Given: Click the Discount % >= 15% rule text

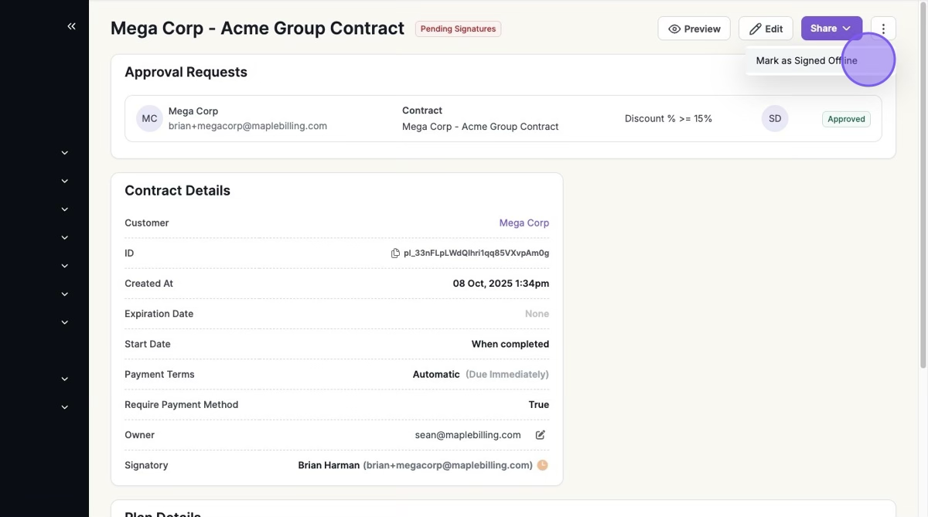Looking at the screenshot, I should tap(668, 119).
